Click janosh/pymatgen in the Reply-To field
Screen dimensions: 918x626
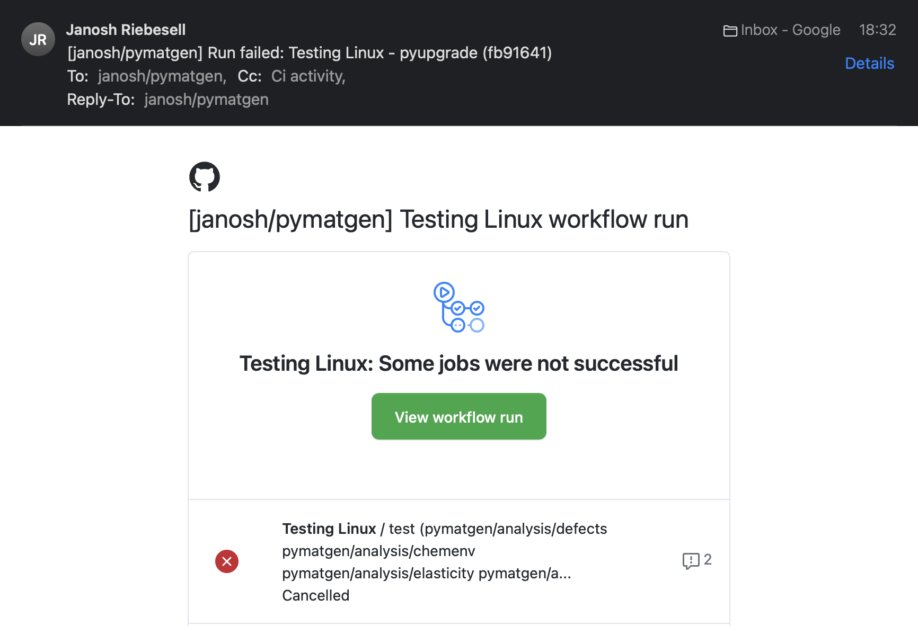pos(206,100)
